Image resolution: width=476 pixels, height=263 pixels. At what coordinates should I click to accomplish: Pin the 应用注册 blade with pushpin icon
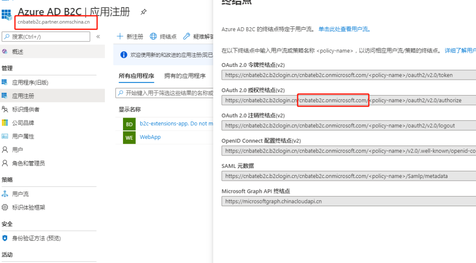click(144, 12)
